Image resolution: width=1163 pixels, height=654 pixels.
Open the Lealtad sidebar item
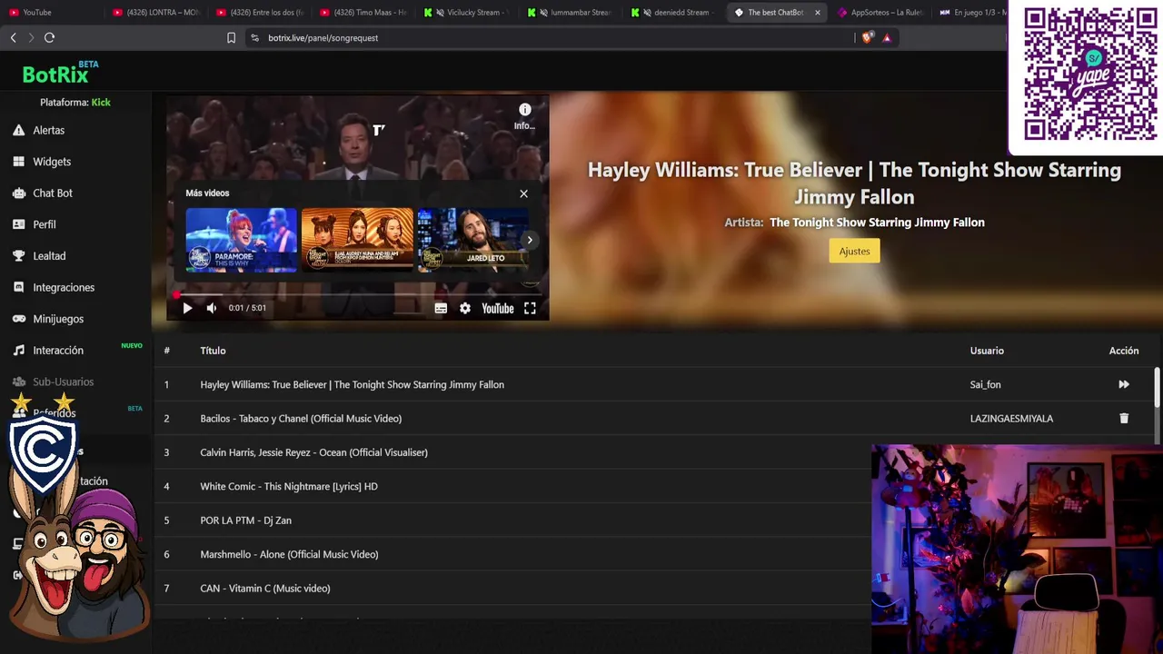tap(49, 256)
